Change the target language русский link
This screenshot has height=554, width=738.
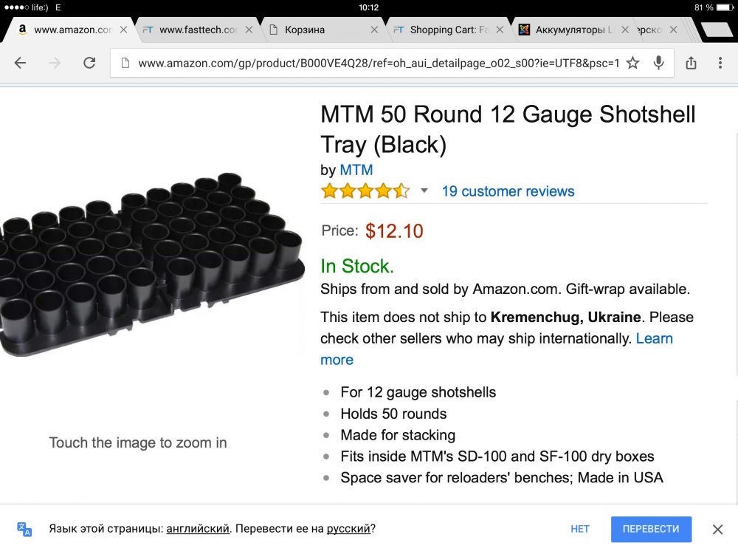[x=348, y=529]
